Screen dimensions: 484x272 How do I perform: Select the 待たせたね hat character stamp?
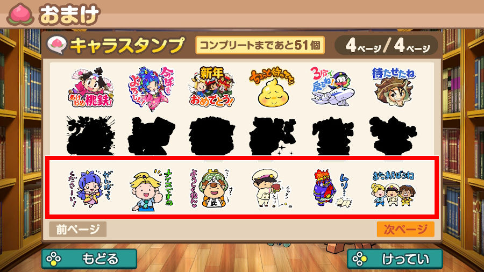pos(393,87)
